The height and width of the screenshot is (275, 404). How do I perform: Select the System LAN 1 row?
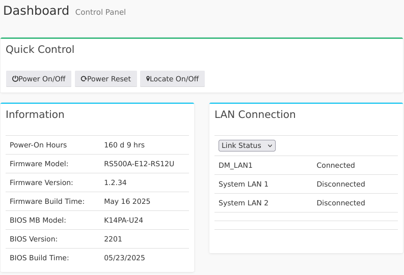[x=243, y=184]
